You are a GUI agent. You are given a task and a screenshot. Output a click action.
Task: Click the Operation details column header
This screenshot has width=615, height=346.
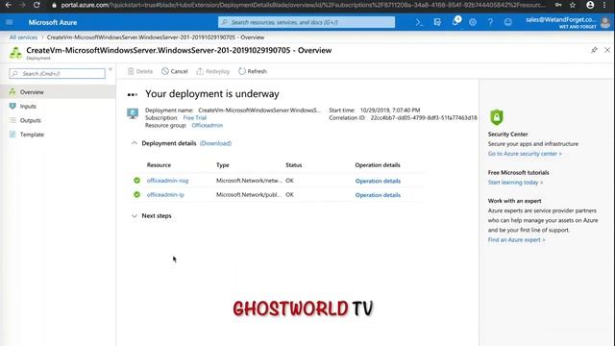tap(378, 165)
